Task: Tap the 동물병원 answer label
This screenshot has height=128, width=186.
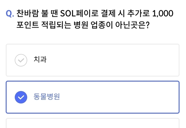Action: [x=47, y=97]
